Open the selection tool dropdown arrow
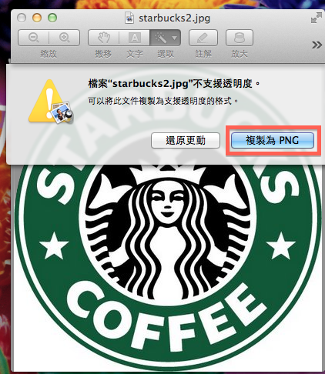This screenshot has width=325, height=374. 175,38
